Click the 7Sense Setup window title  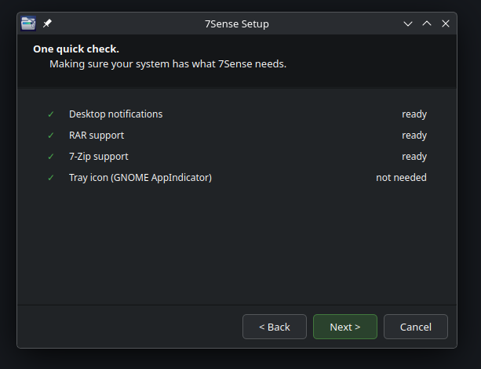pyautogui.click(x=237, y=24)
